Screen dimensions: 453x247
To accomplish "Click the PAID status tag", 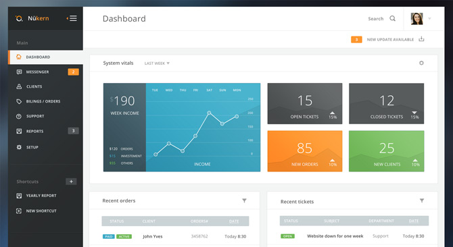I will coord(109,236).
